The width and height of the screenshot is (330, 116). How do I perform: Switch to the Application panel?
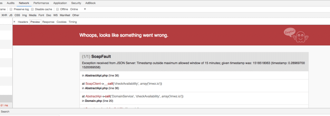coord(60,3)
